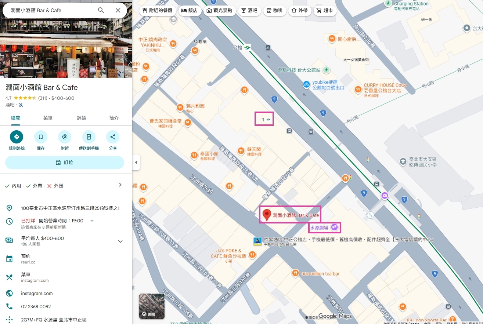Click the 傳送到手機 icon
Screen dimensions: 483x324
tap(89, 137)
